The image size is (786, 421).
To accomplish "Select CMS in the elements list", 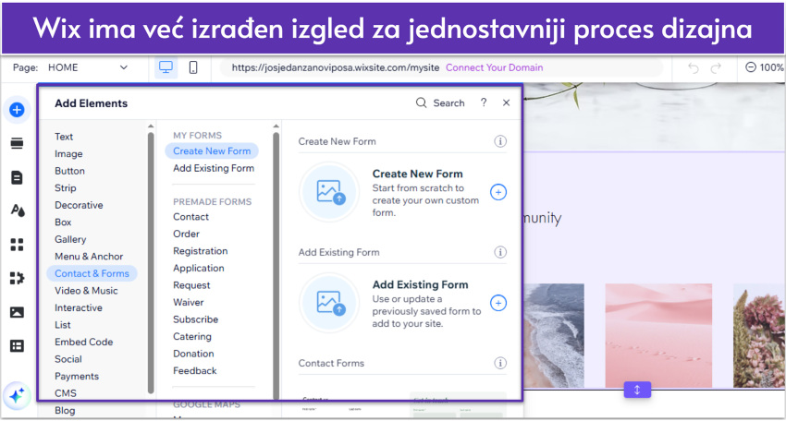I will coord(66,393).
